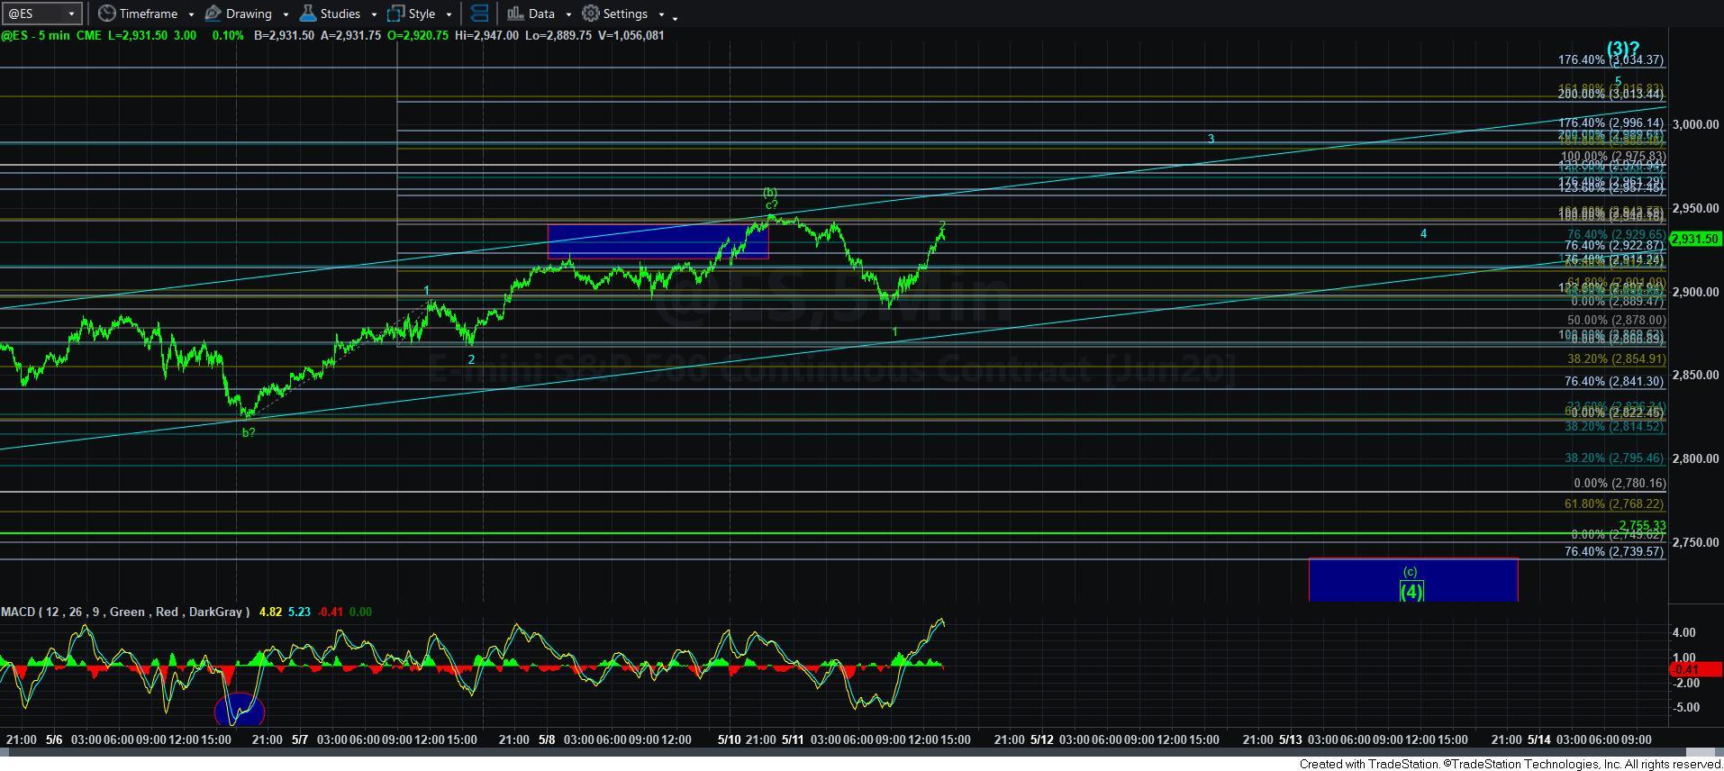Open the Style toolbar button
The width and height of the screenshot is (1724, 771).
coord(411,14)
